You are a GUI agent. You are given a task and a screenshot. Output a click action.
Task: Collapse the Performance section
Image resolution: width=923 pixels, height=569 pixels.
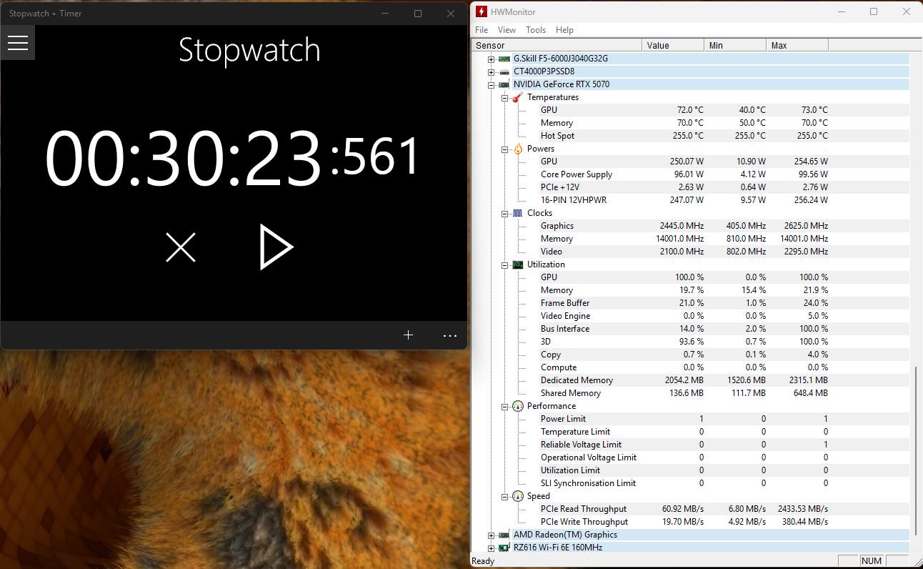pyautogui.click(x=504, y=406)
